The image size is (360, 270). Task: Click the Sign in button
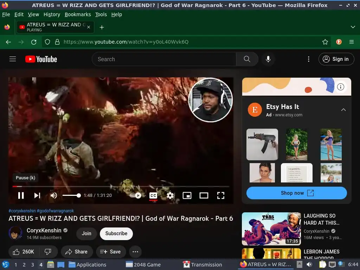[x=336, y=59]
